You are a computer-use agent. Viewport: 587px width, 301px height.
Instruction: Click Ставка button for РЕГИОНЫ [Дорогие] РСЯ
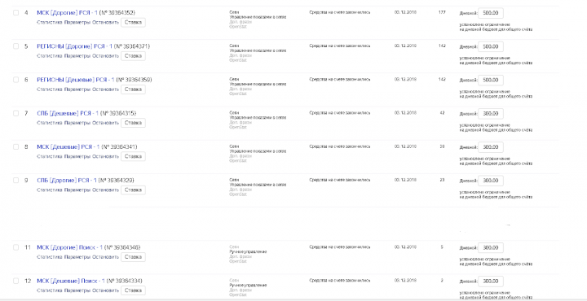133,56
